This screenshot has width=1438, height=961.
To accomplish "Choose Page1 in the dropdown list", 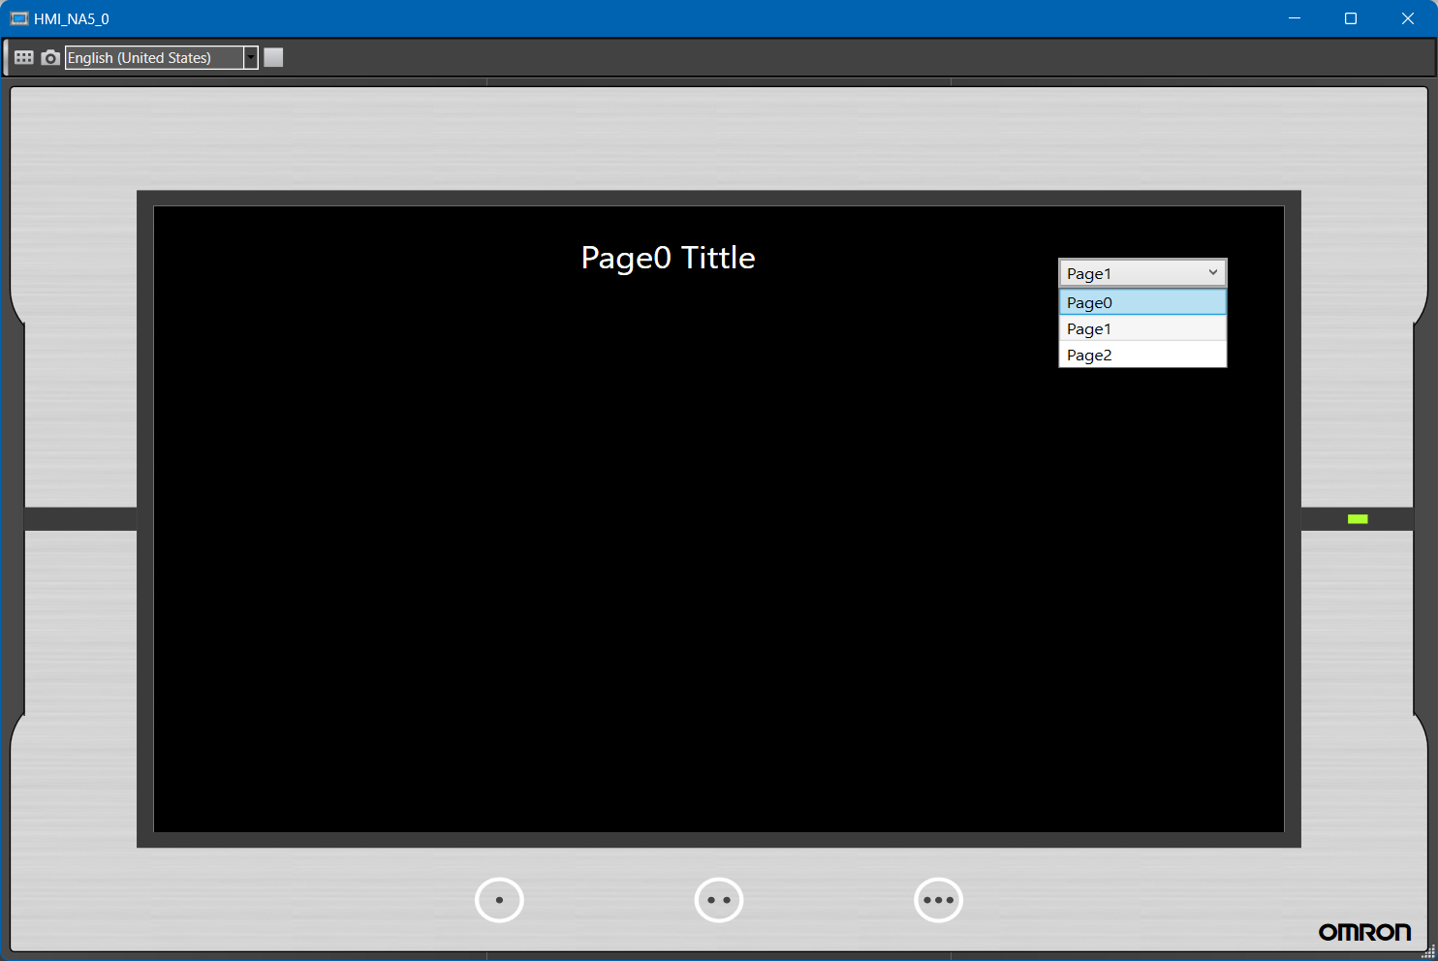I will click(1142, 328).
